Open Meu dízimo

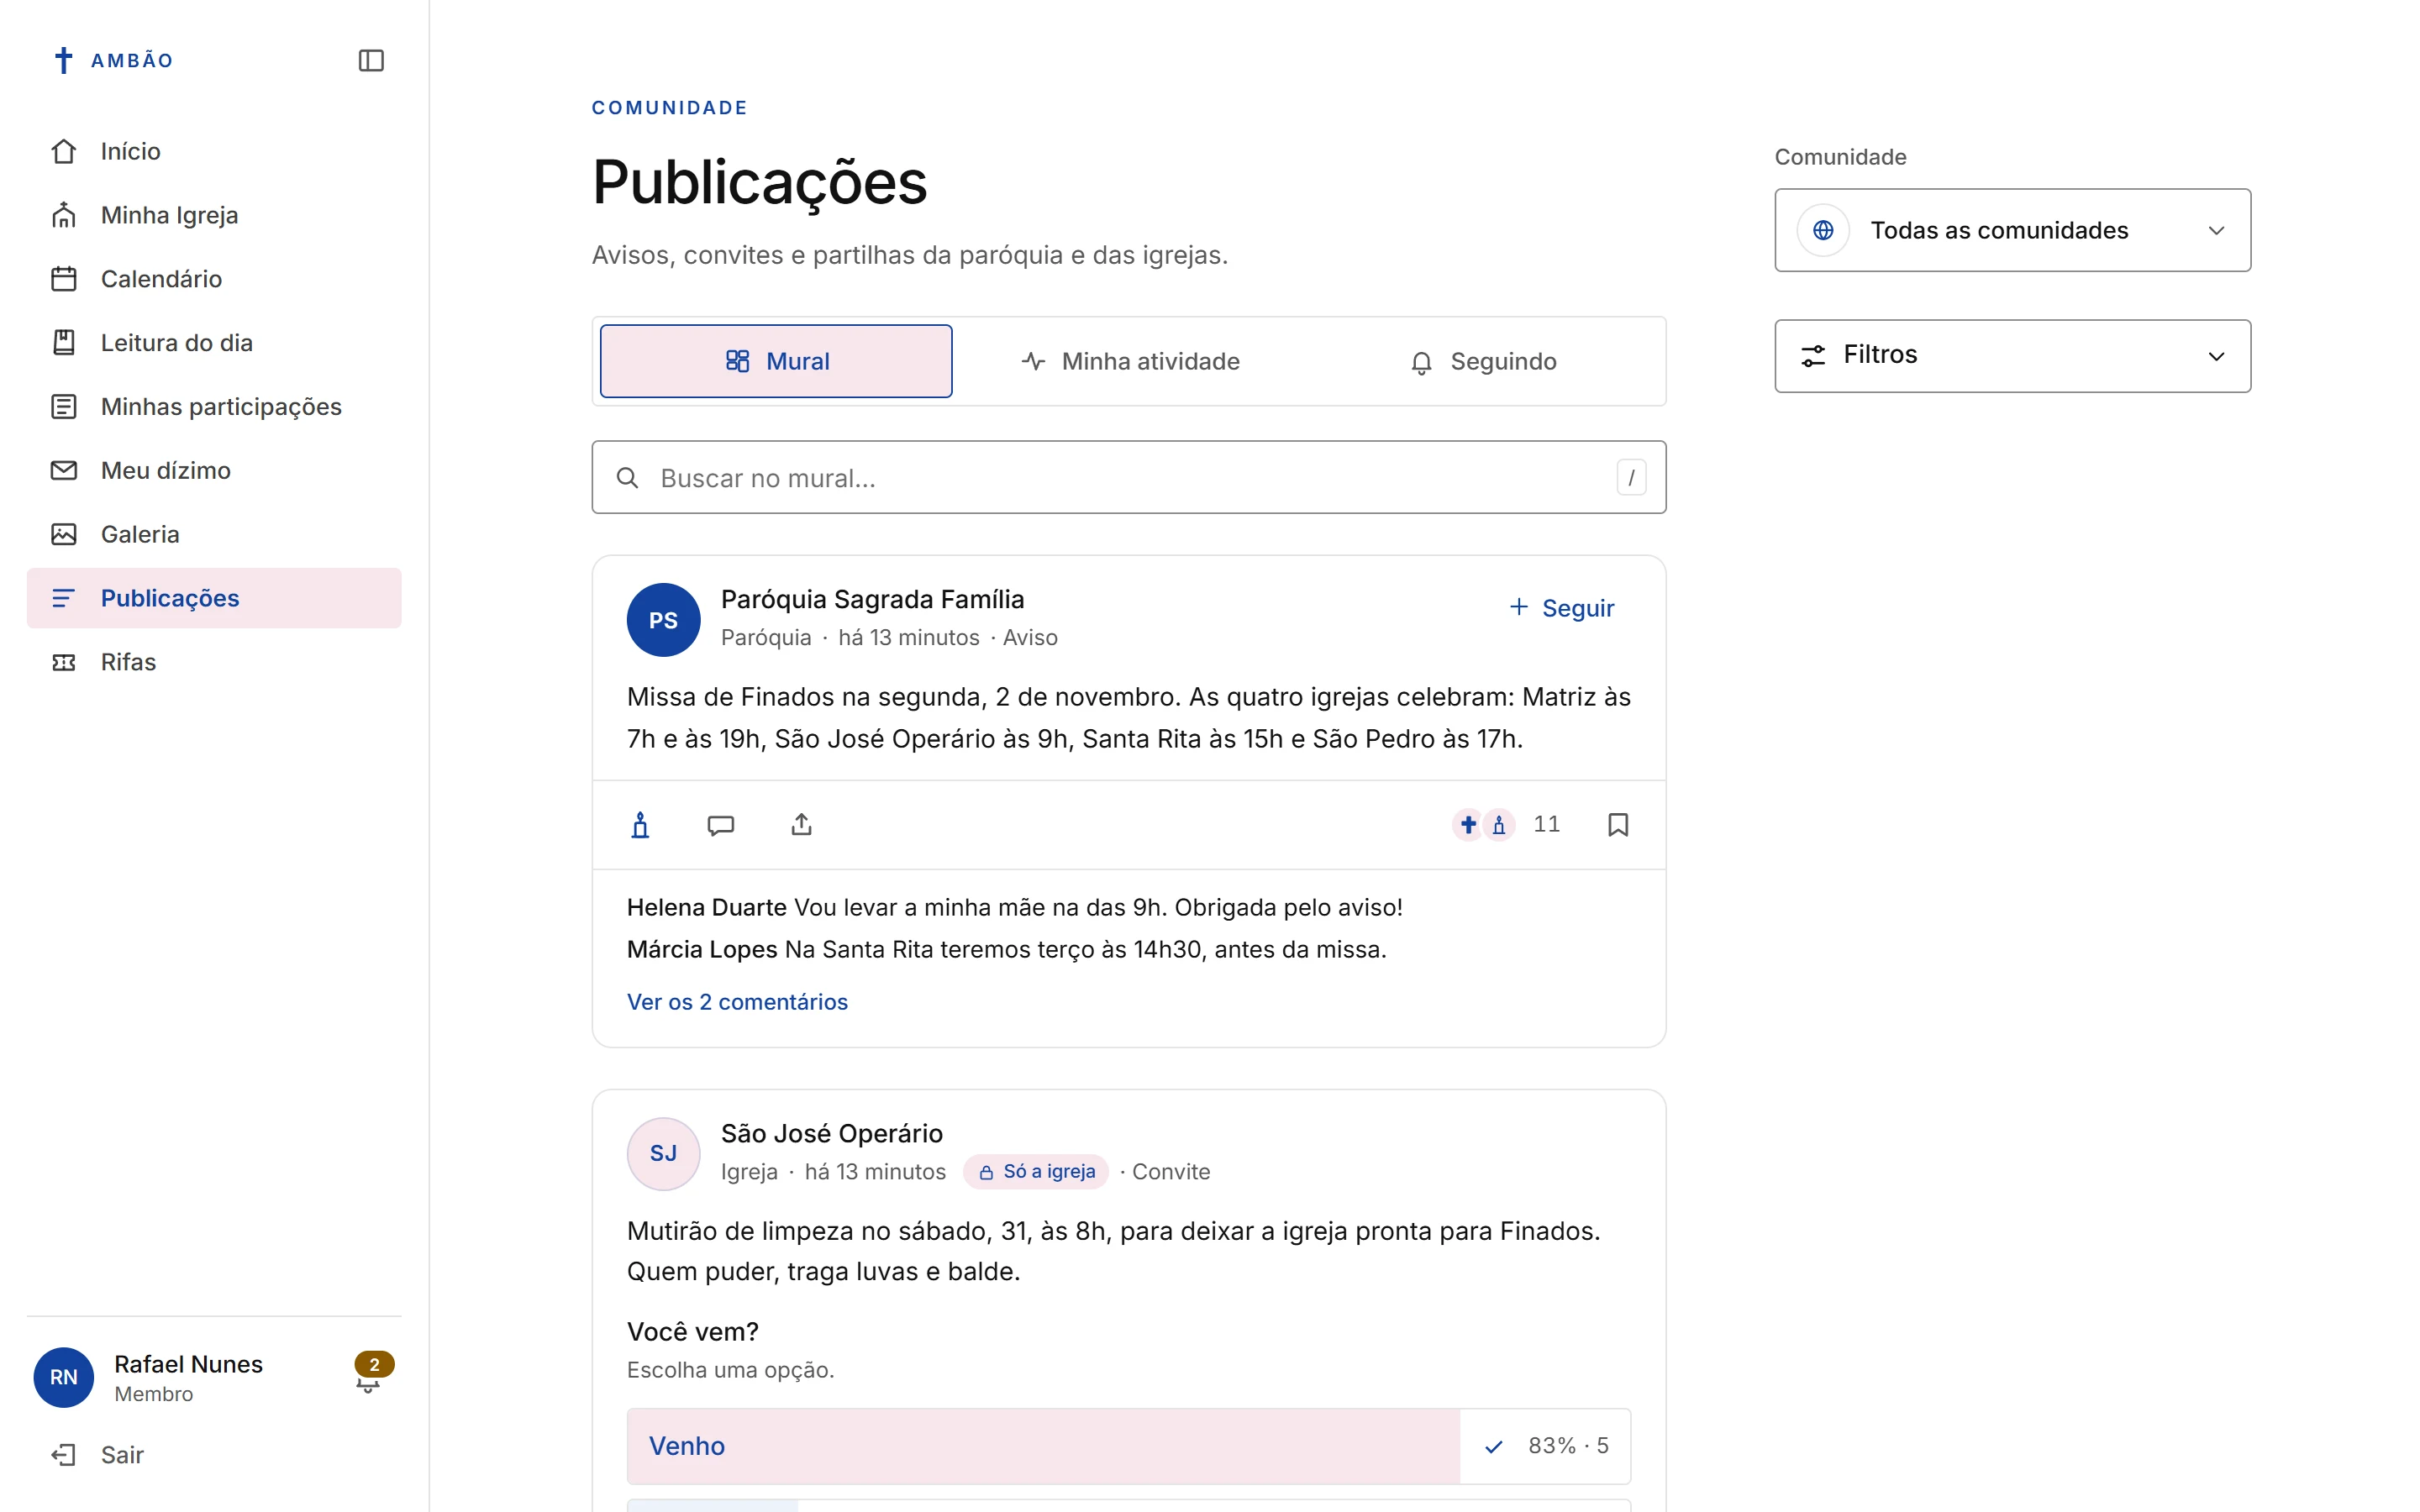point(214,470)
